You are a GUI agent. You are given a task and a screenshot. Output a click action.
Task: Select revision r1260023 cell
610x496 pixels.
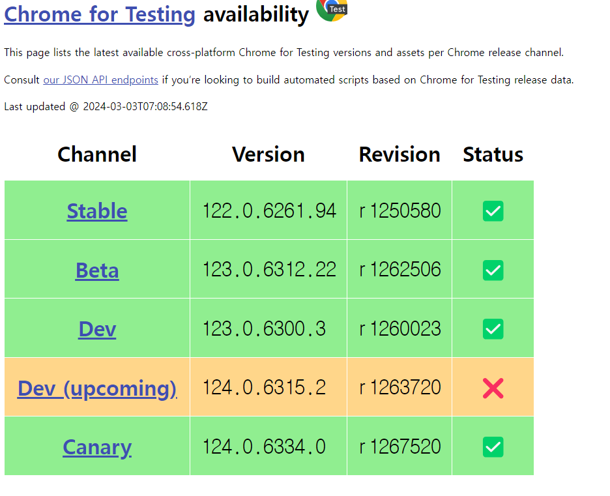click(399, 328)
